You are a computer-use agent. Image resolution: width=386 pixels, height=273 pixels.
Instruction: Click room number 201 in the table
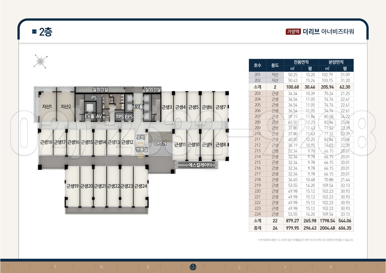[x=257, y=75]
